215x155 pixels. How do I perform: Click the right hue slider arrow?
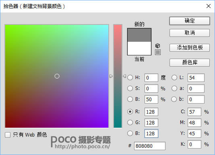tap(124, 76)
